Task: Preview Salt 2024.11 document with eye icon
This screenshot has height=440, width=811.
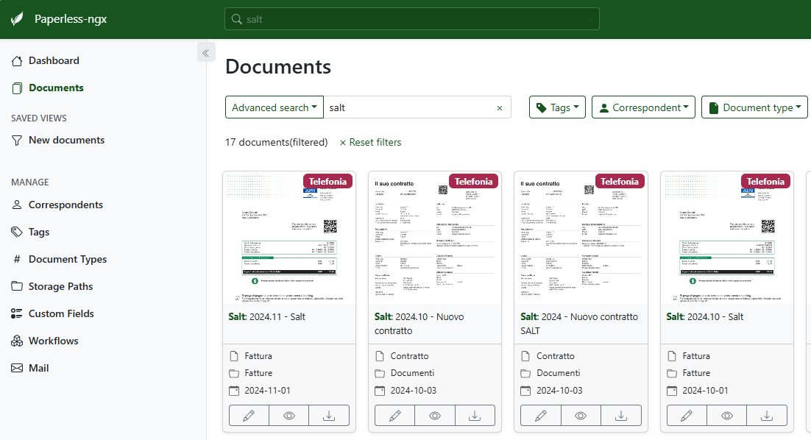Action: click(x=289, y=416)
